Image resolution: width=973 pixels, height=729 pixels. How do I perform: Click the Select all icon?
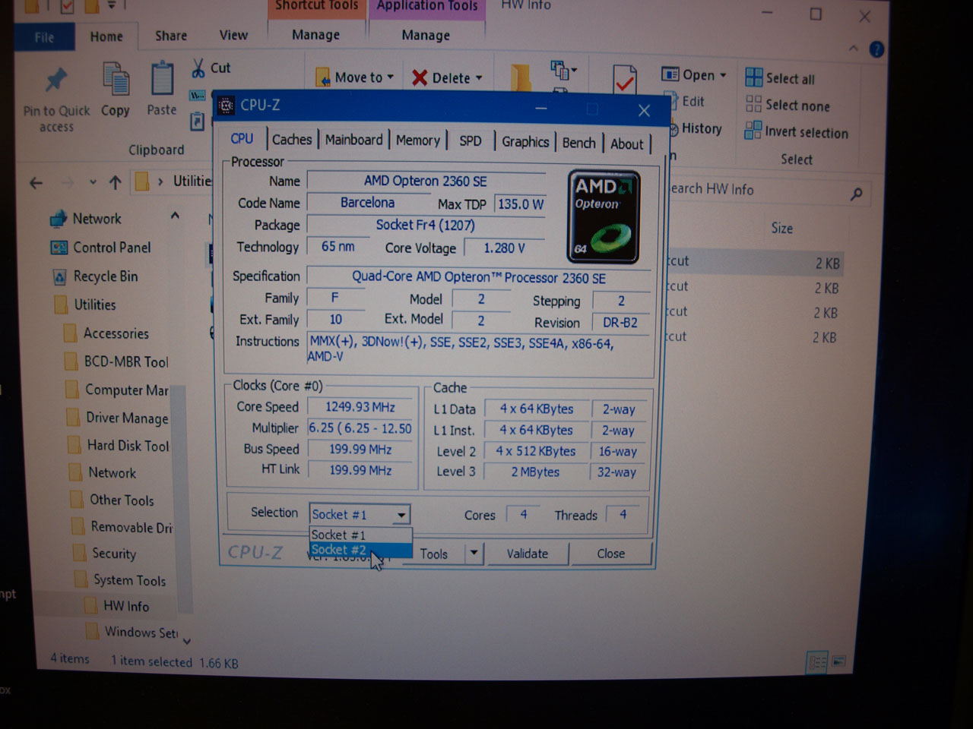(753, 77)
